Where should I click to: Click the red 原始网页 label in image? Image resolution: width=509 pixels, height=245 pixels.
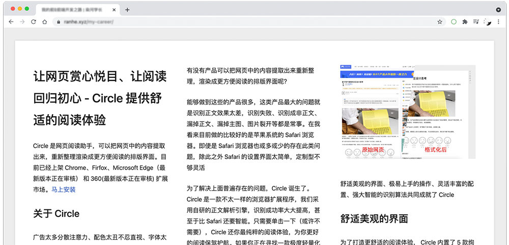(x=373, y=150)
